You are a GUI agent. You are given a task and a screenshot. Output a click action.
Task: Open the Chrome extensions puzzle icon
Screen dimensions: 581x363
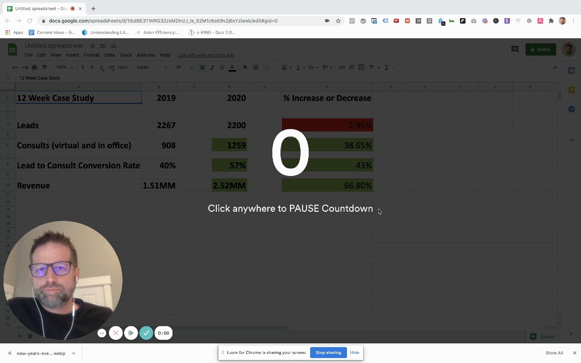click(x=551, y=21)
